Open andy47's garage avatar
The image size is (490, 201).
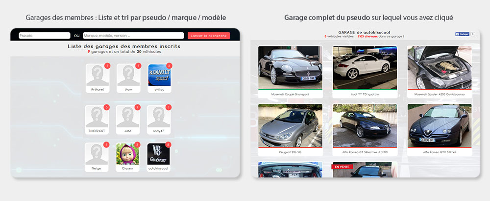coord(158,117)
